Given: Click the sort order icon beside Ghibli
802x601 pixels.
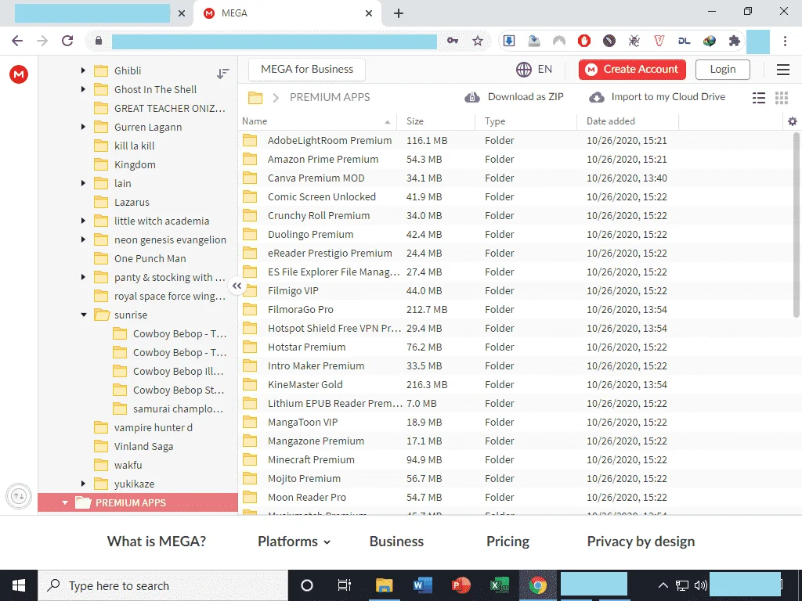Looking at the screenshot, I should [223, 74].
